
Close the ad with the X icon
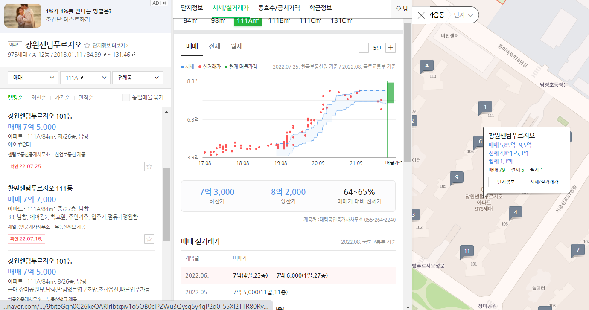coord(165,3)
